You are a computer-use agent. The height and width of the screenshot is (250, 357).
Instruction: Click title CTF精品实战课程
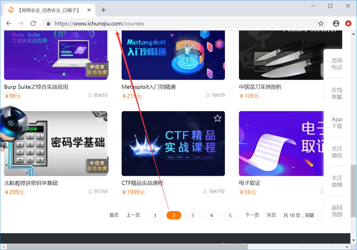coord(142,183)
